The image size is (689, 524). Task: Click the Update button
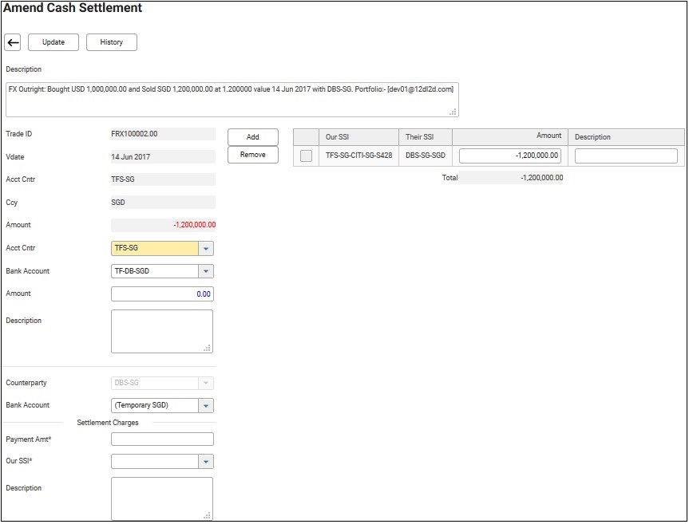pyautogui.click(x=53, y=42)
